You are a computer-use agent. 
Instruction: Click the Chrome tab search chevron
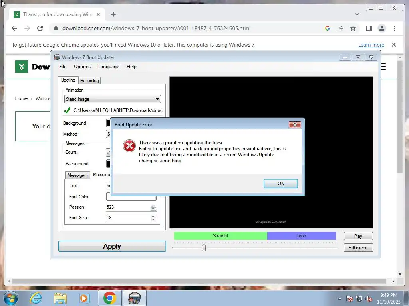357,14
